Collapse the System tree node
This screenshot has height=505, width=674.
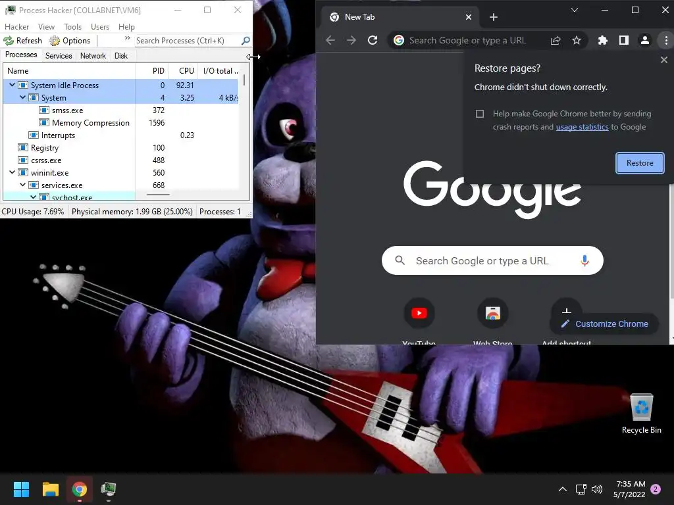(x=23, y=97)
